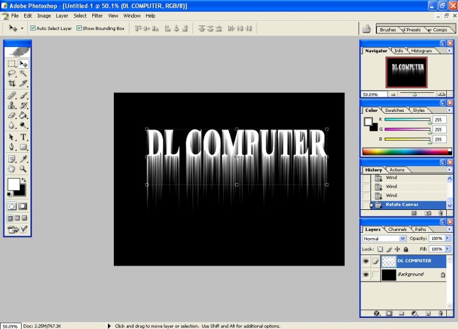
Task: Select the Magic Wand tool
Action: click(x=24, y=73)
